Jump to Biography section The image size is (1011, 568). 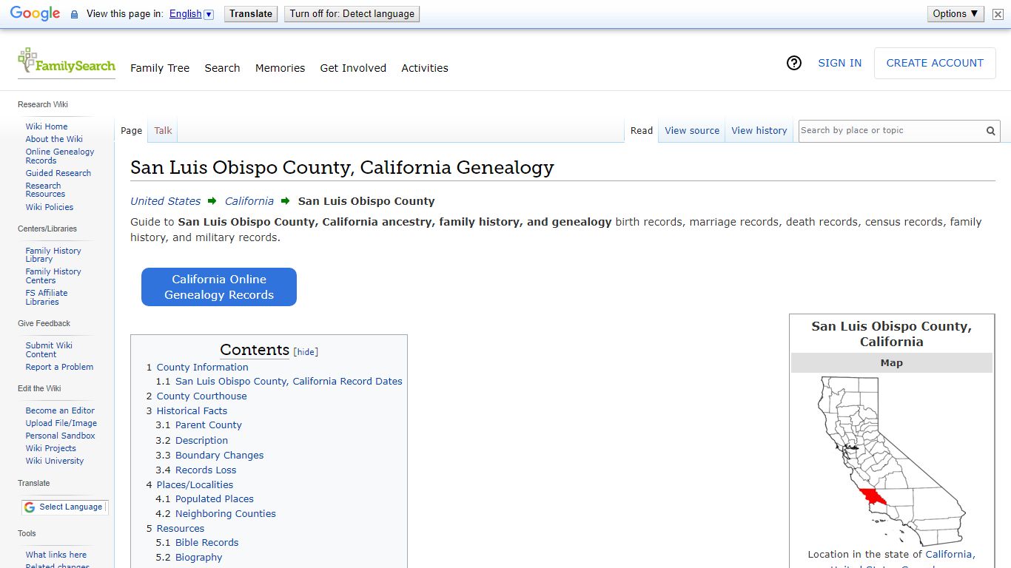click(x=199, y=558)
